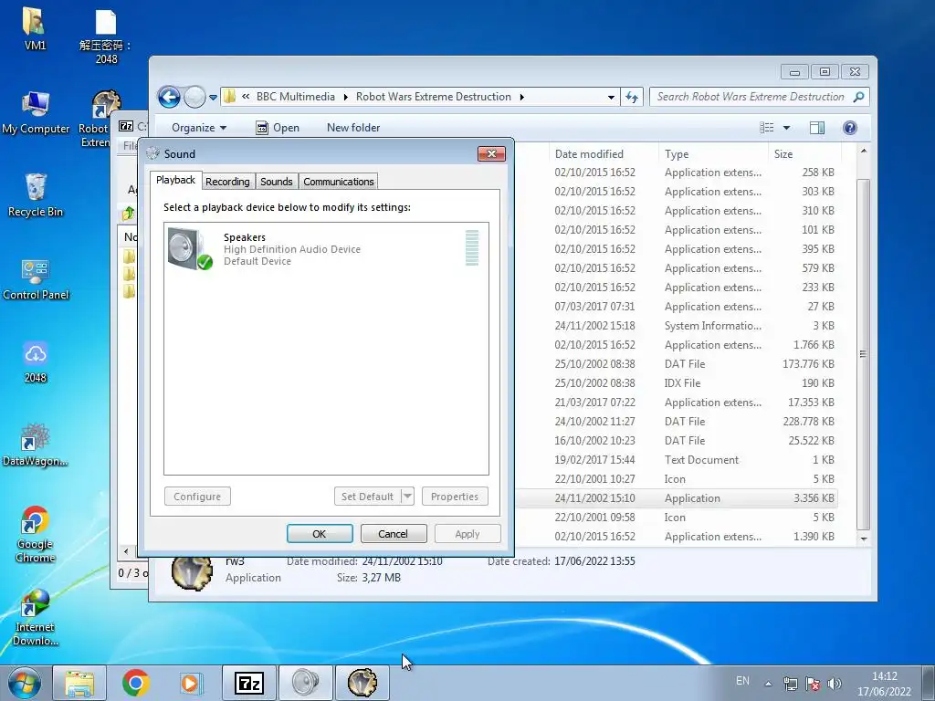Show hidden tray icons arrow
935x701 pixels.
[x=769, y=684]
